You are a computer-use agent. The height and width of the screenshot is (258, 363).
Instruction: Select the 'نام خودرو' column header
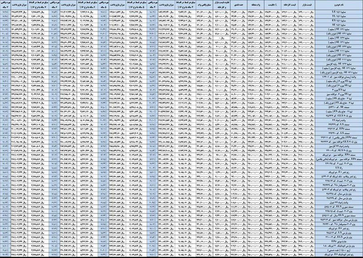point(338,5)
